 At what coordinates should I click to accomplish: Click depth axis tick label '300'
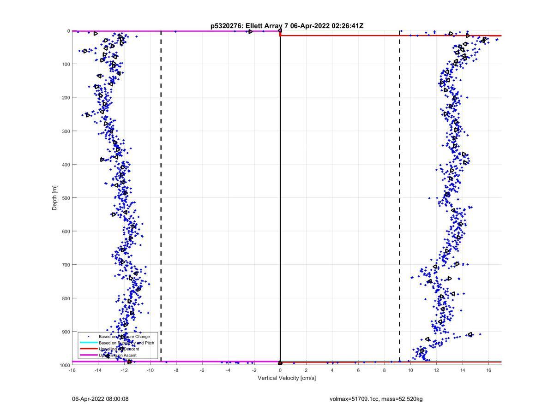pyautogui.click(x=66, y=131)
